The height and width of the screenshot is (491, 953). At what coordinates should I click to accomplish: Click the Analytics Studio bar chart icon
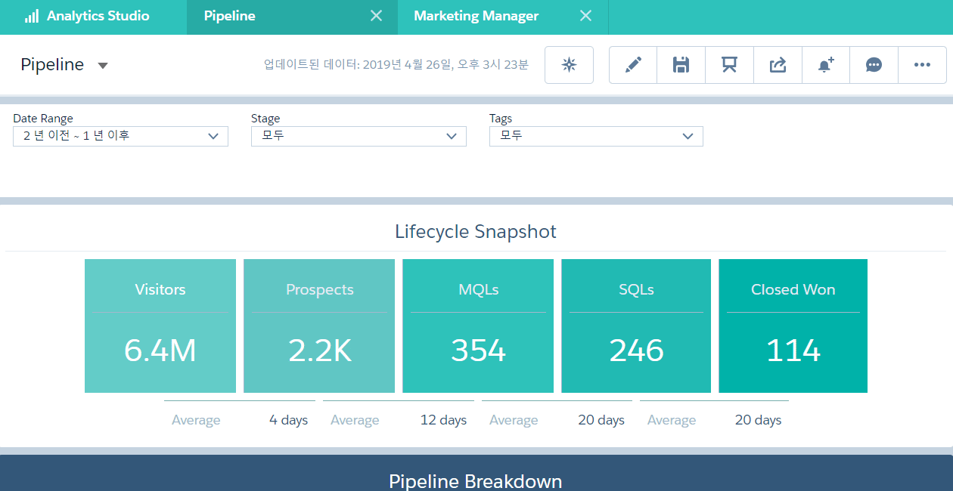tap(32, 17)
